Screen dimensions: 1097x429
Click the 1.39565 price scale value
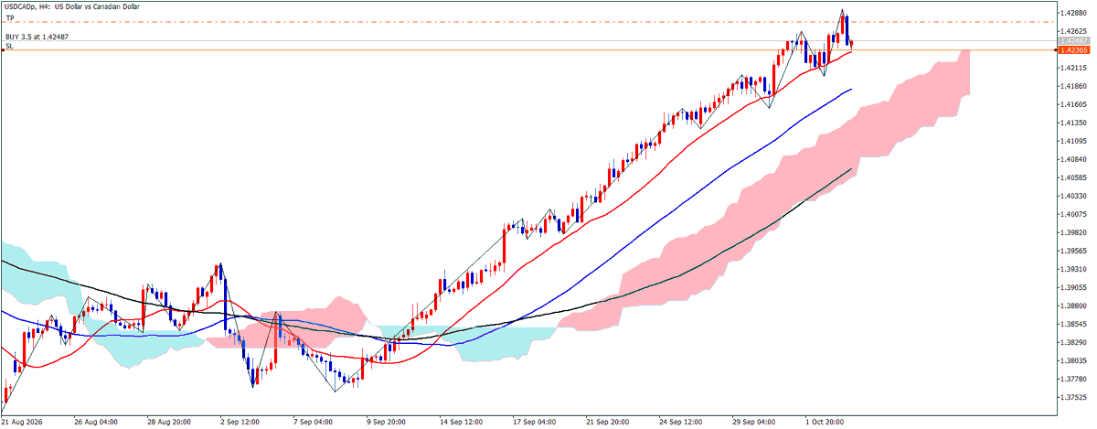click(x=1074, y=251)
